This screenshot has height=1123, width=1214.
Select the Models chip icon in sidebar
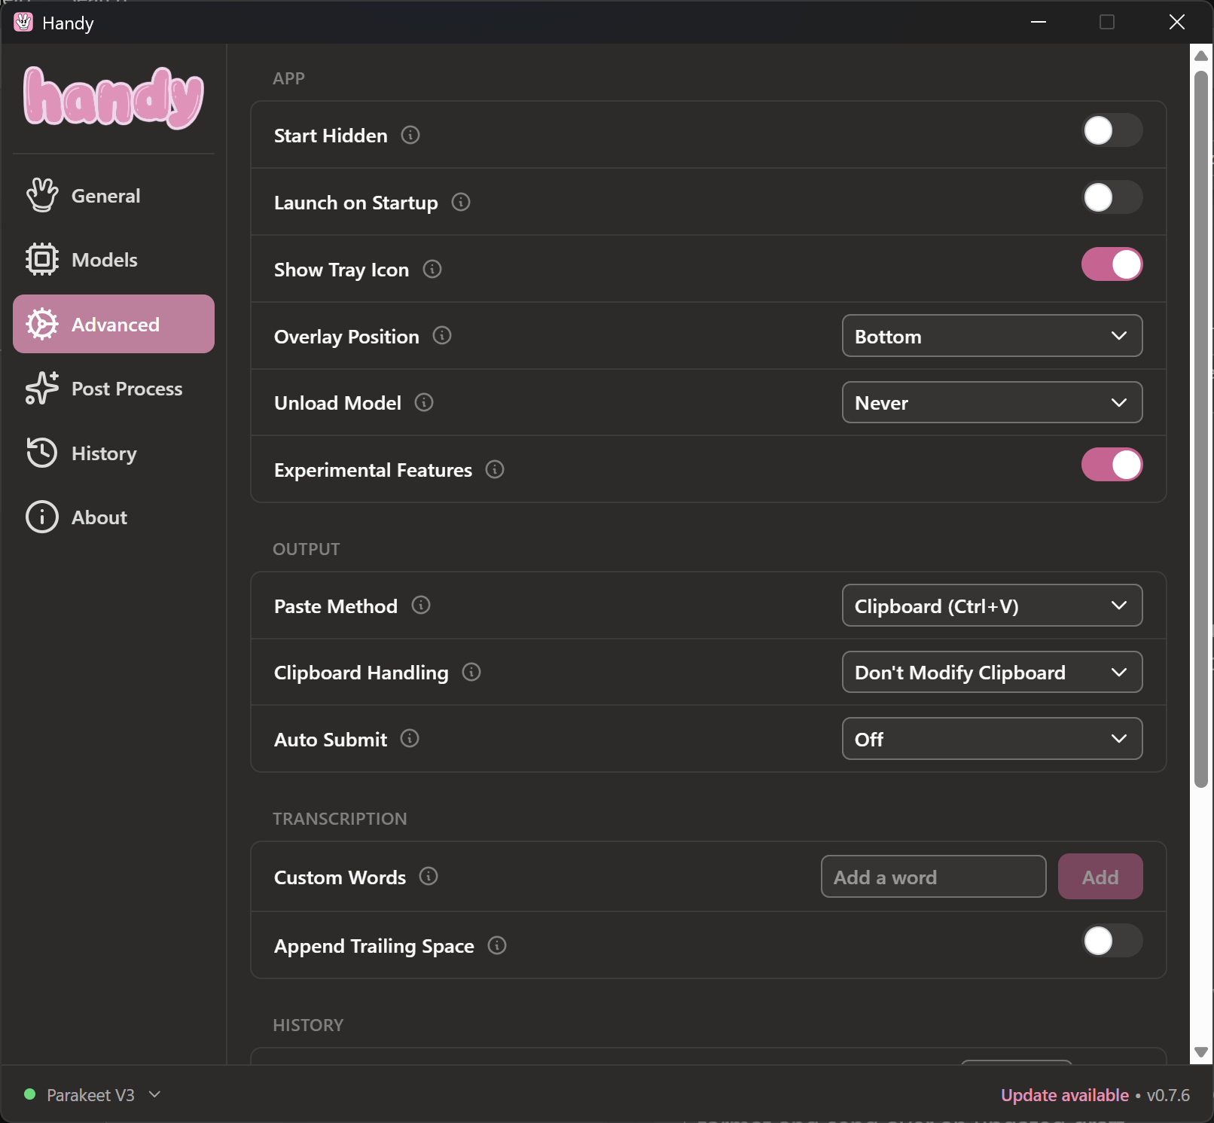pos(42,259)
